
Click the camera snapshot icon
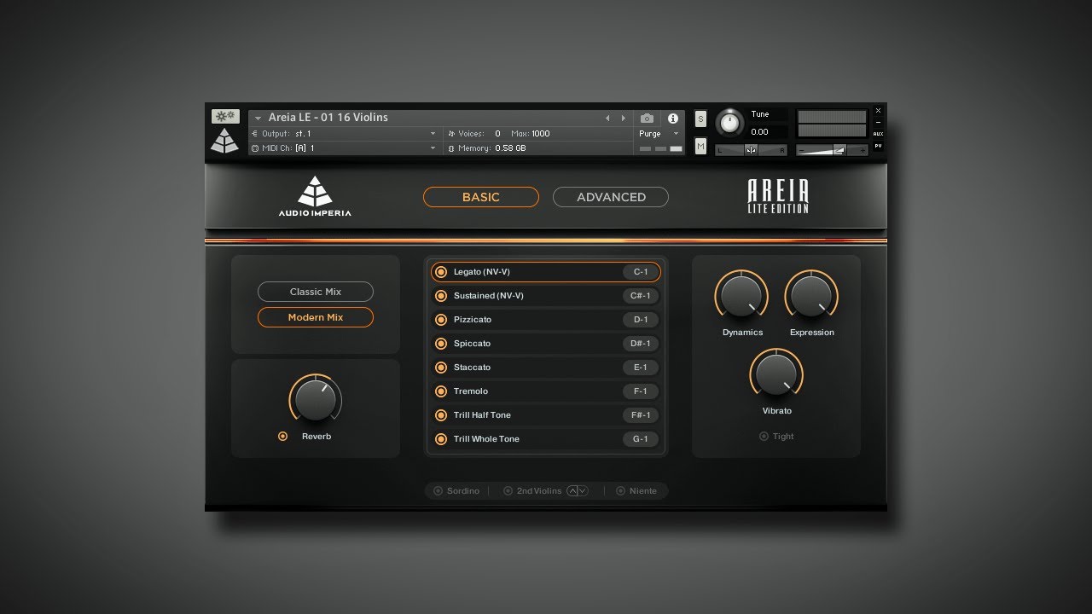(647, 119)
